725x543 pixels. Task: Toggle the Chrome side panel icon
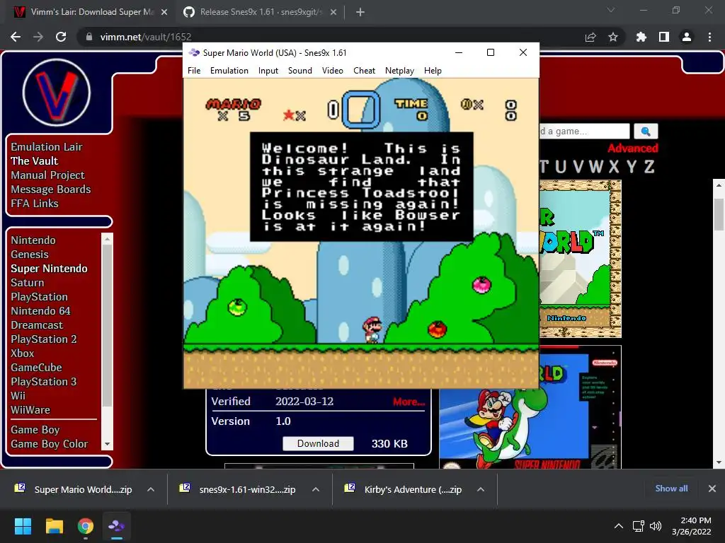click(664, 37)
